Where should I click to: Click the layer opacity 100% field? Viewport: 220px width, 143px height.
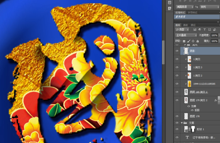click(214, 35)
